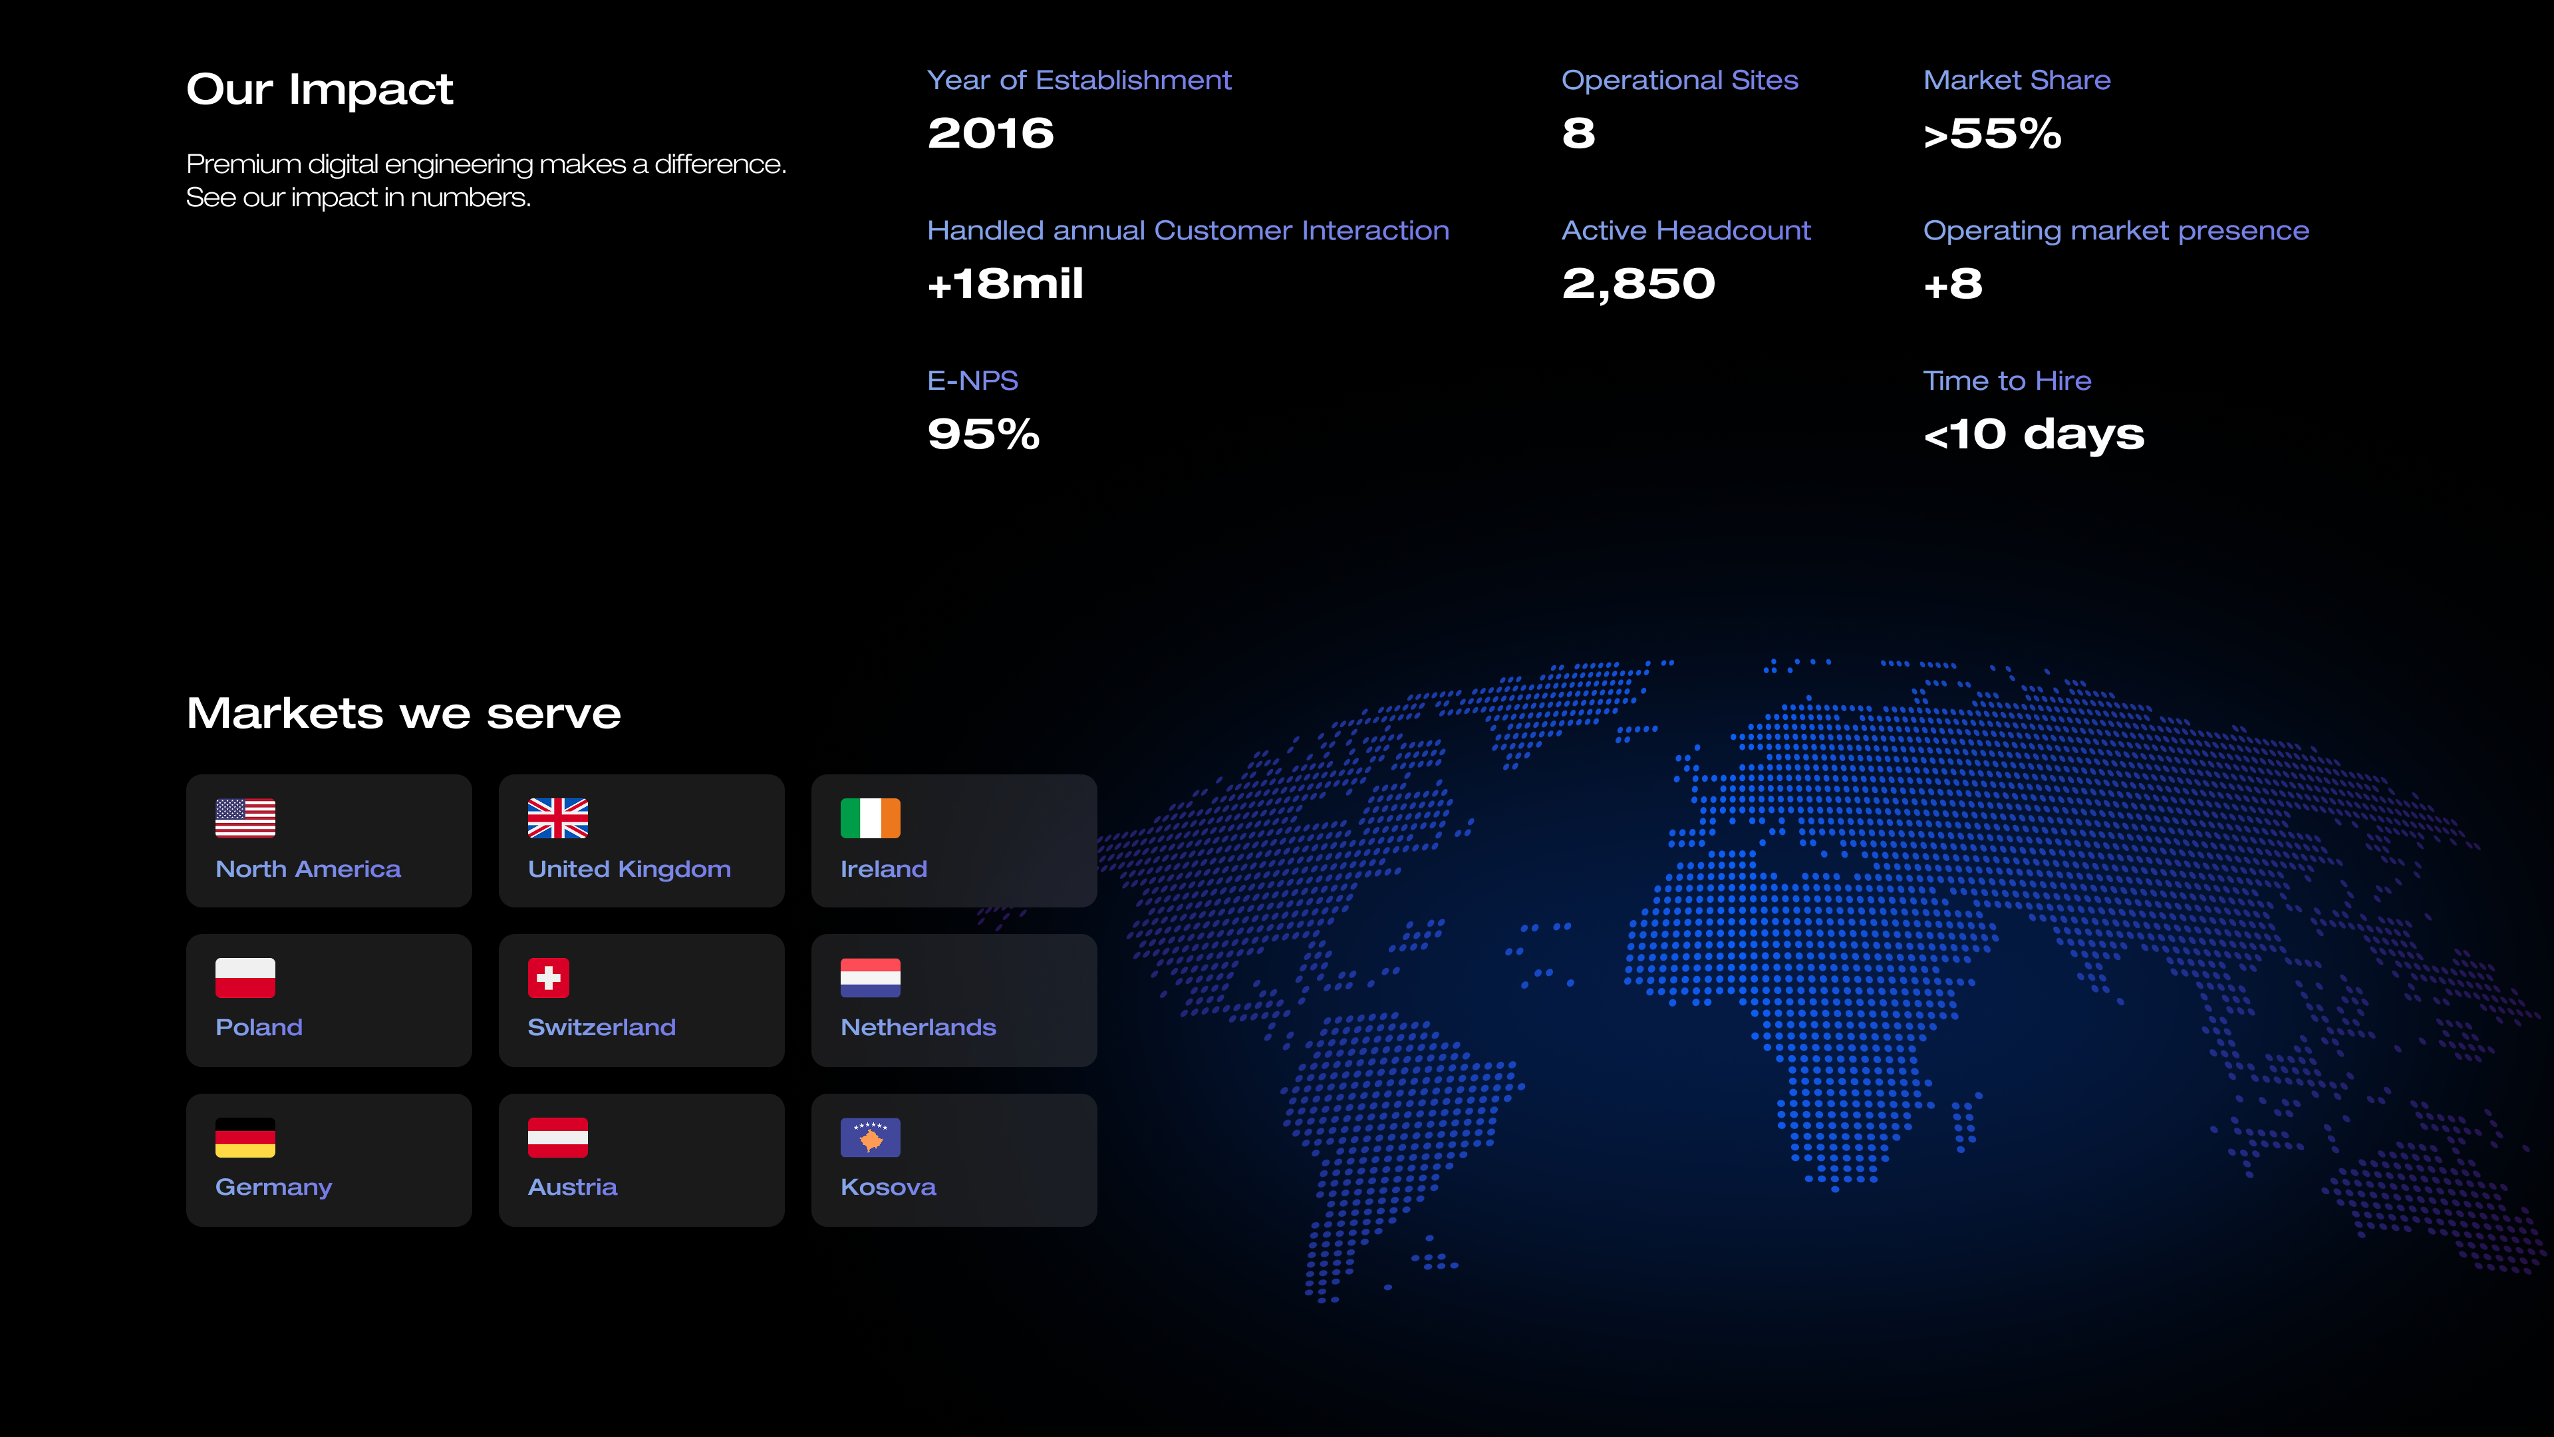Click the E-NPS 95% value

coord(984,434)
